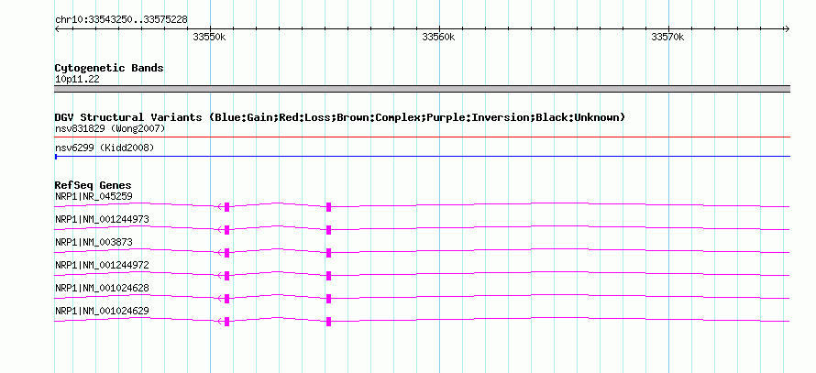
Task: Click the ruler's right arrowhead
Action: pyautogui.click(x=788, y=29)
